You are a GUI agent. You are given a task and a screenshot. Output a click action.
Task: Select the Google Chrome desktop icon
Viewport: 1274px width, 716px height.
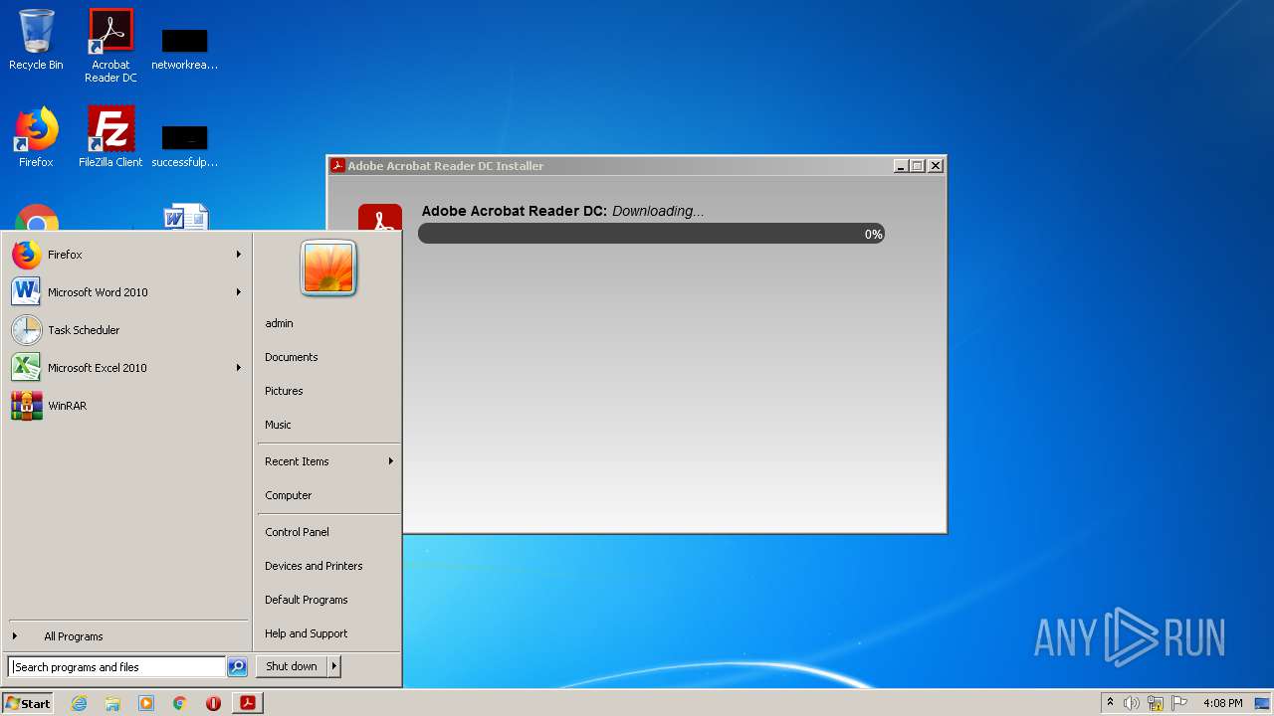pos(37,219)
